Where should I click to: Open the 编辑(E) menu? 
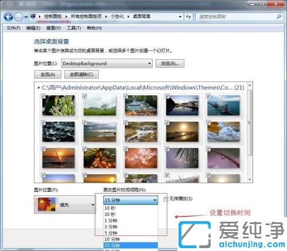click(33, 28)
